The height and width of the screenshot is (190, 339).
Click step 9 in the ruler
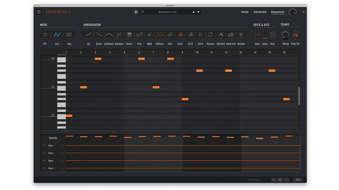(x=182, y=52)
